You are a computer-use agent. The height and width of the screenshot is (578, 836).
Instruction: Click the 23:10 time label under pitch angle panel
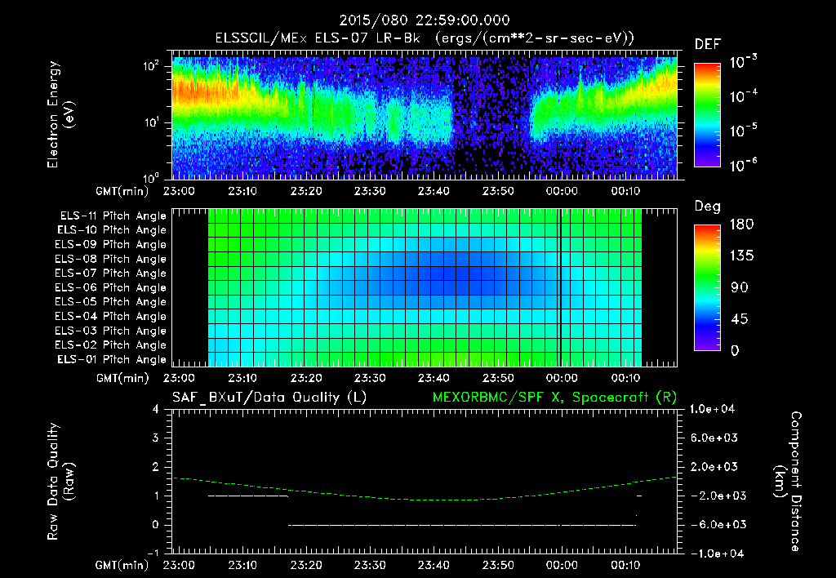point(242,379)
